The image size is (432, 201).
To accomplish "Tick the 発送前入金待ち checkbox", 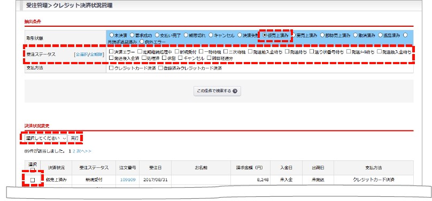I will click(250, 51).
